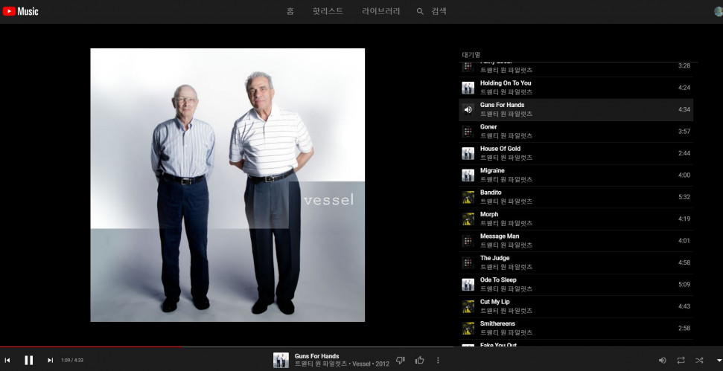This screenshot has width=723, height=371.
Task: Play Ode To Sleep from queue
Action: pyautogui.click(x=576, y=285)
